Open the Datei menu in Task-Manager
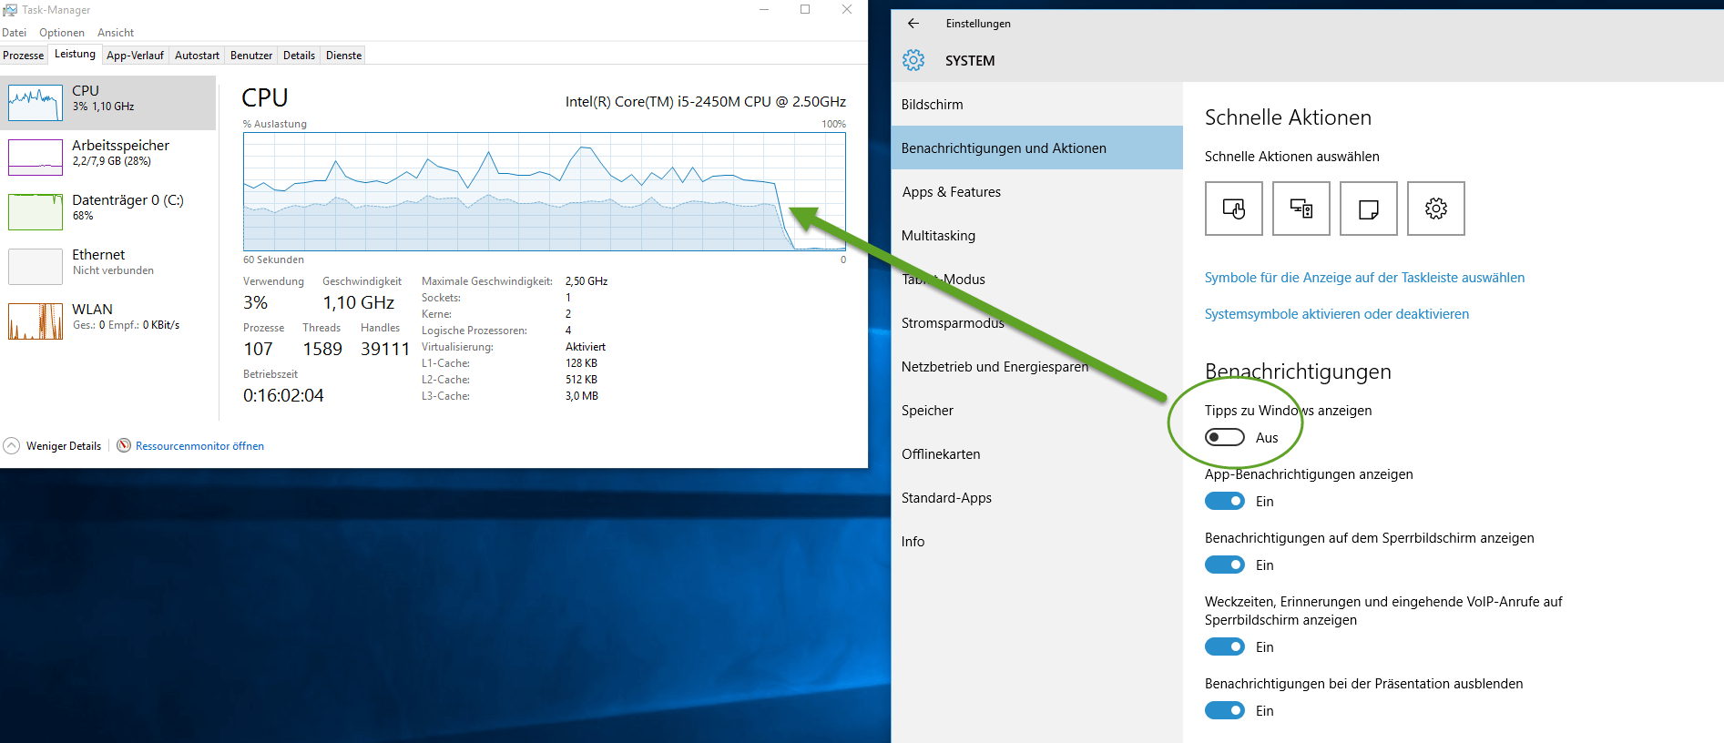Screen dimensions: 1724x743 click(15, 33)
